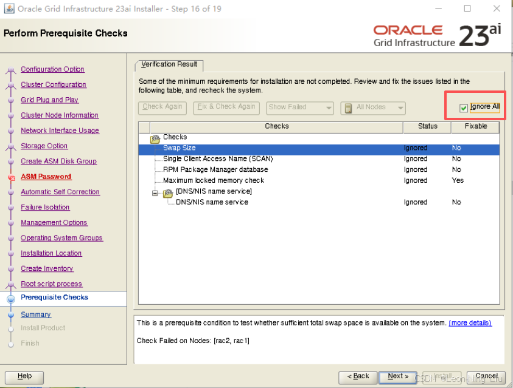Open the Root script process step

(x=51, y=284)
